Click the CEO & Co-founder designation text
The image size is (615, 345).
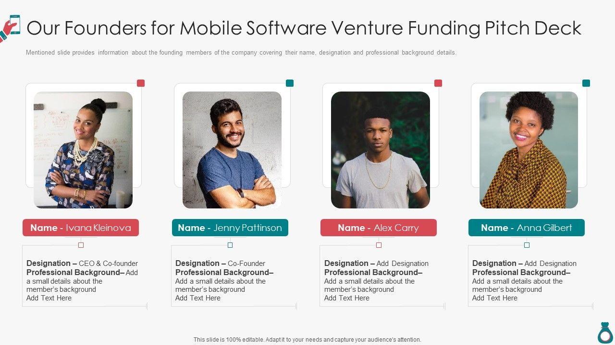tap(108, 264)
